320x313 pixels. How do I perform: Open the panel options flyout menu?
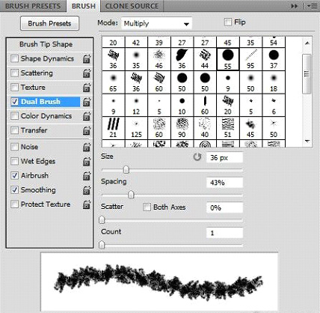coord(312,6)
